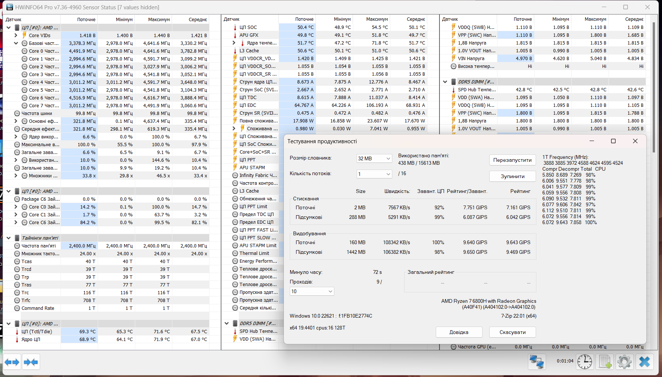662x377 pixels.
Task: Open the Розмір словника 32 MB dropdown
Action: pyautogui.click(x=374, y=158)
